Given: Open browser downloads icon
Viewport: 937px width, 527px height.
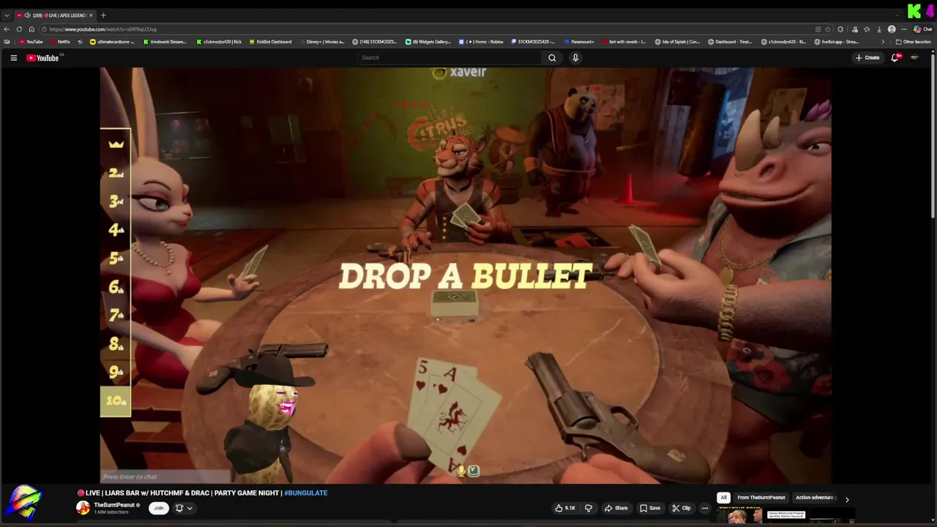Looking at the screenshot, I should pos(879,29).
